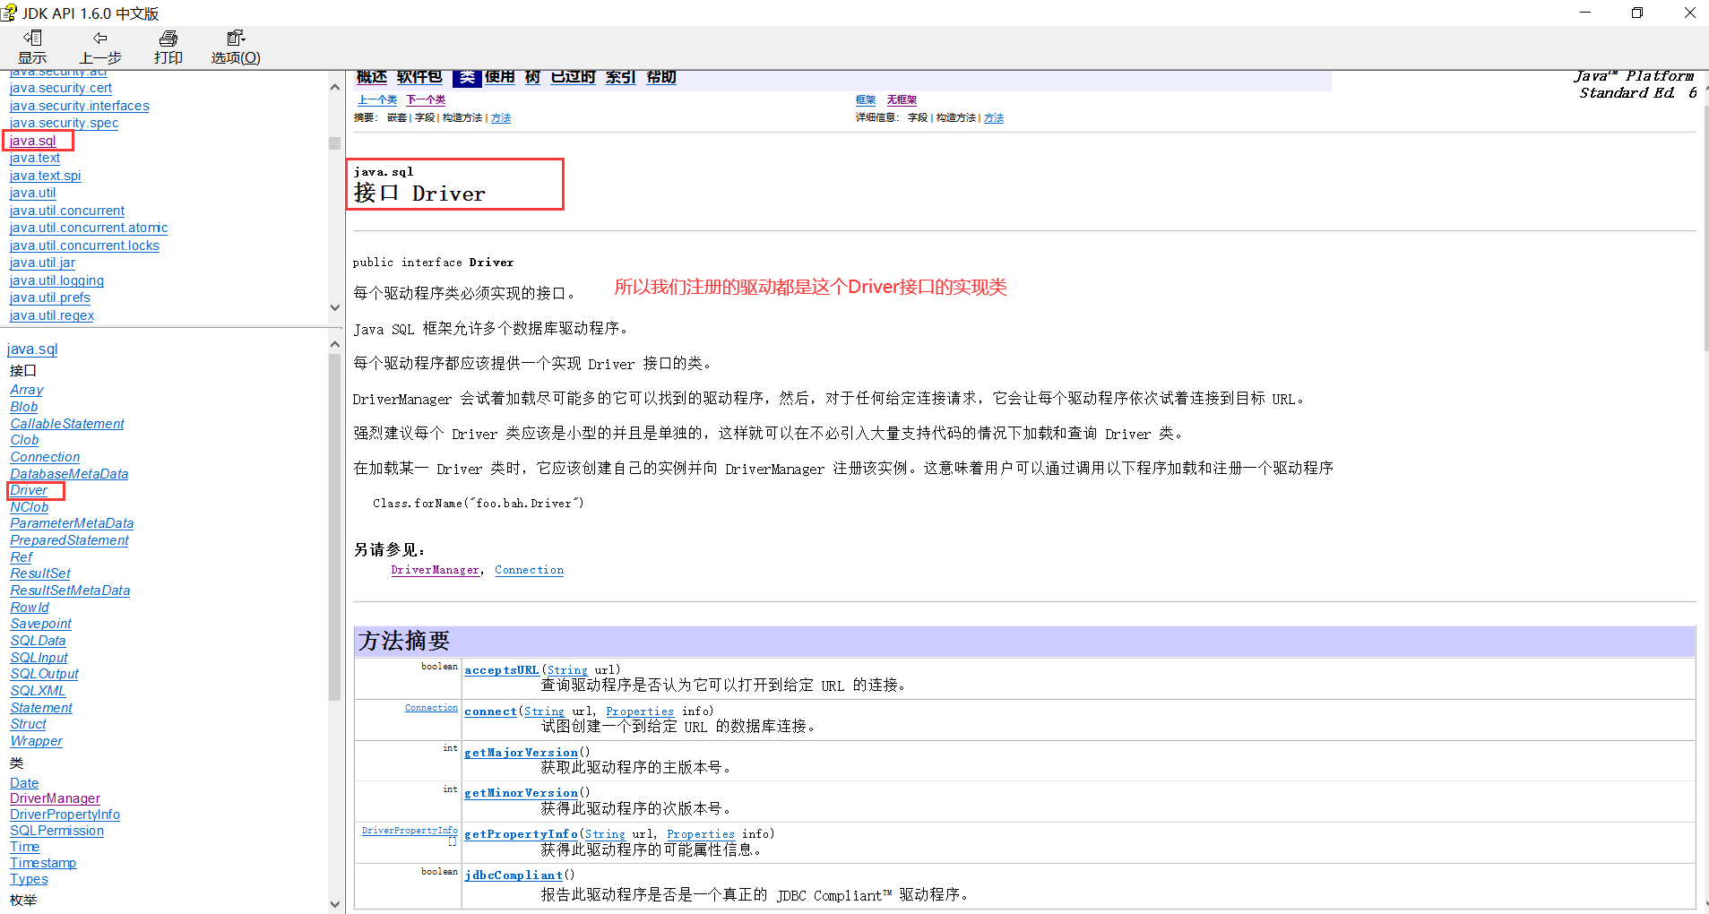Restore down the JDK API window
This screenshot has width=1709, height=914.
tap(1637, 13)
